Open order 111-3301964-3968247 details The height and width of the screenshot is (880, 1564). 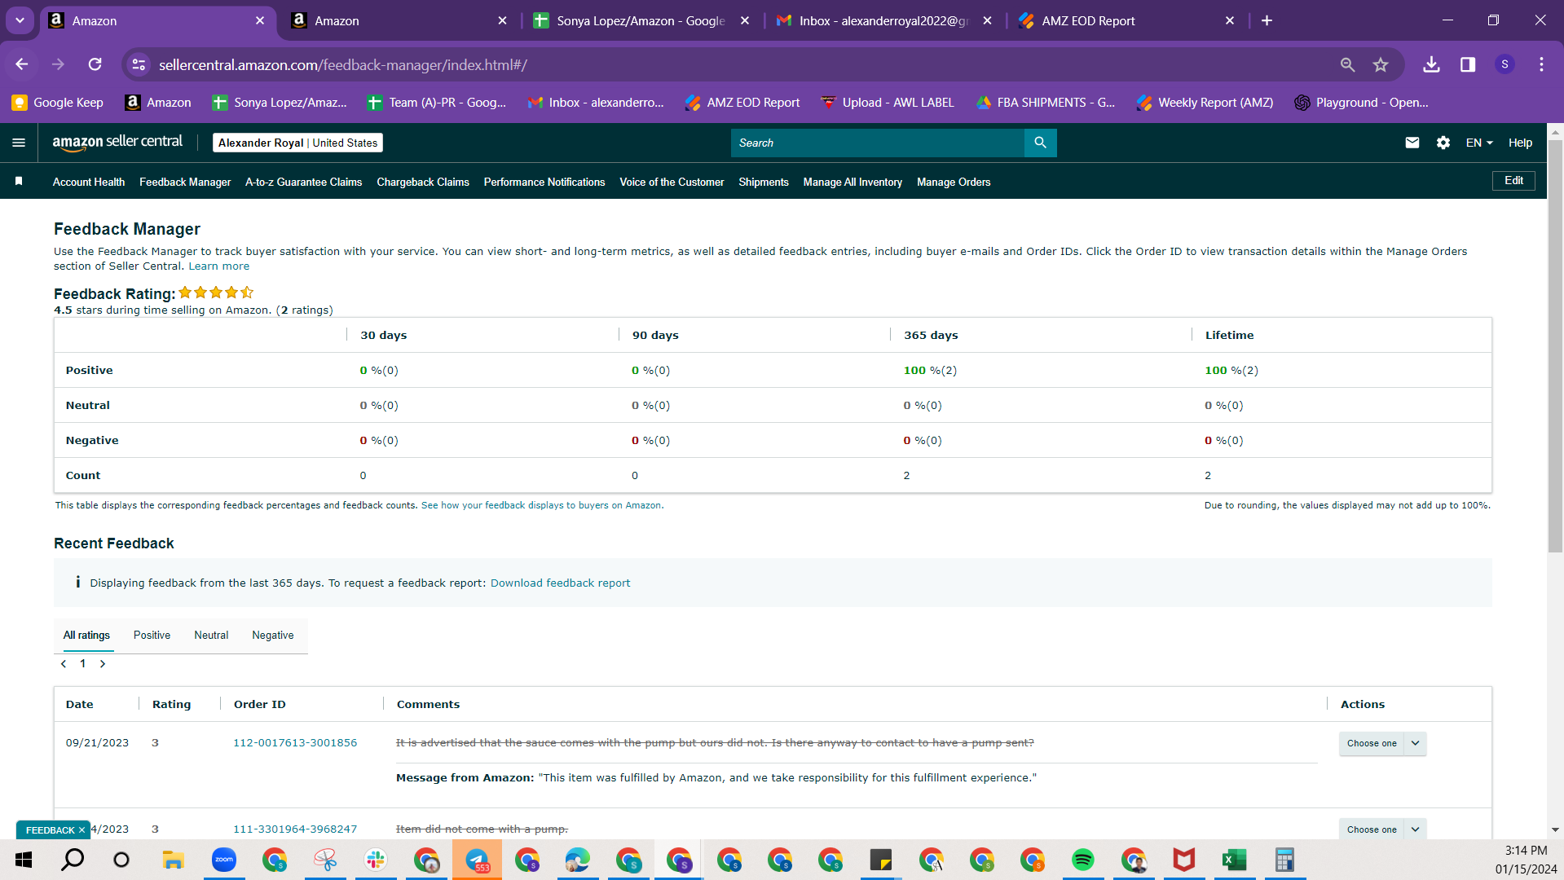[x=295, y=829]
